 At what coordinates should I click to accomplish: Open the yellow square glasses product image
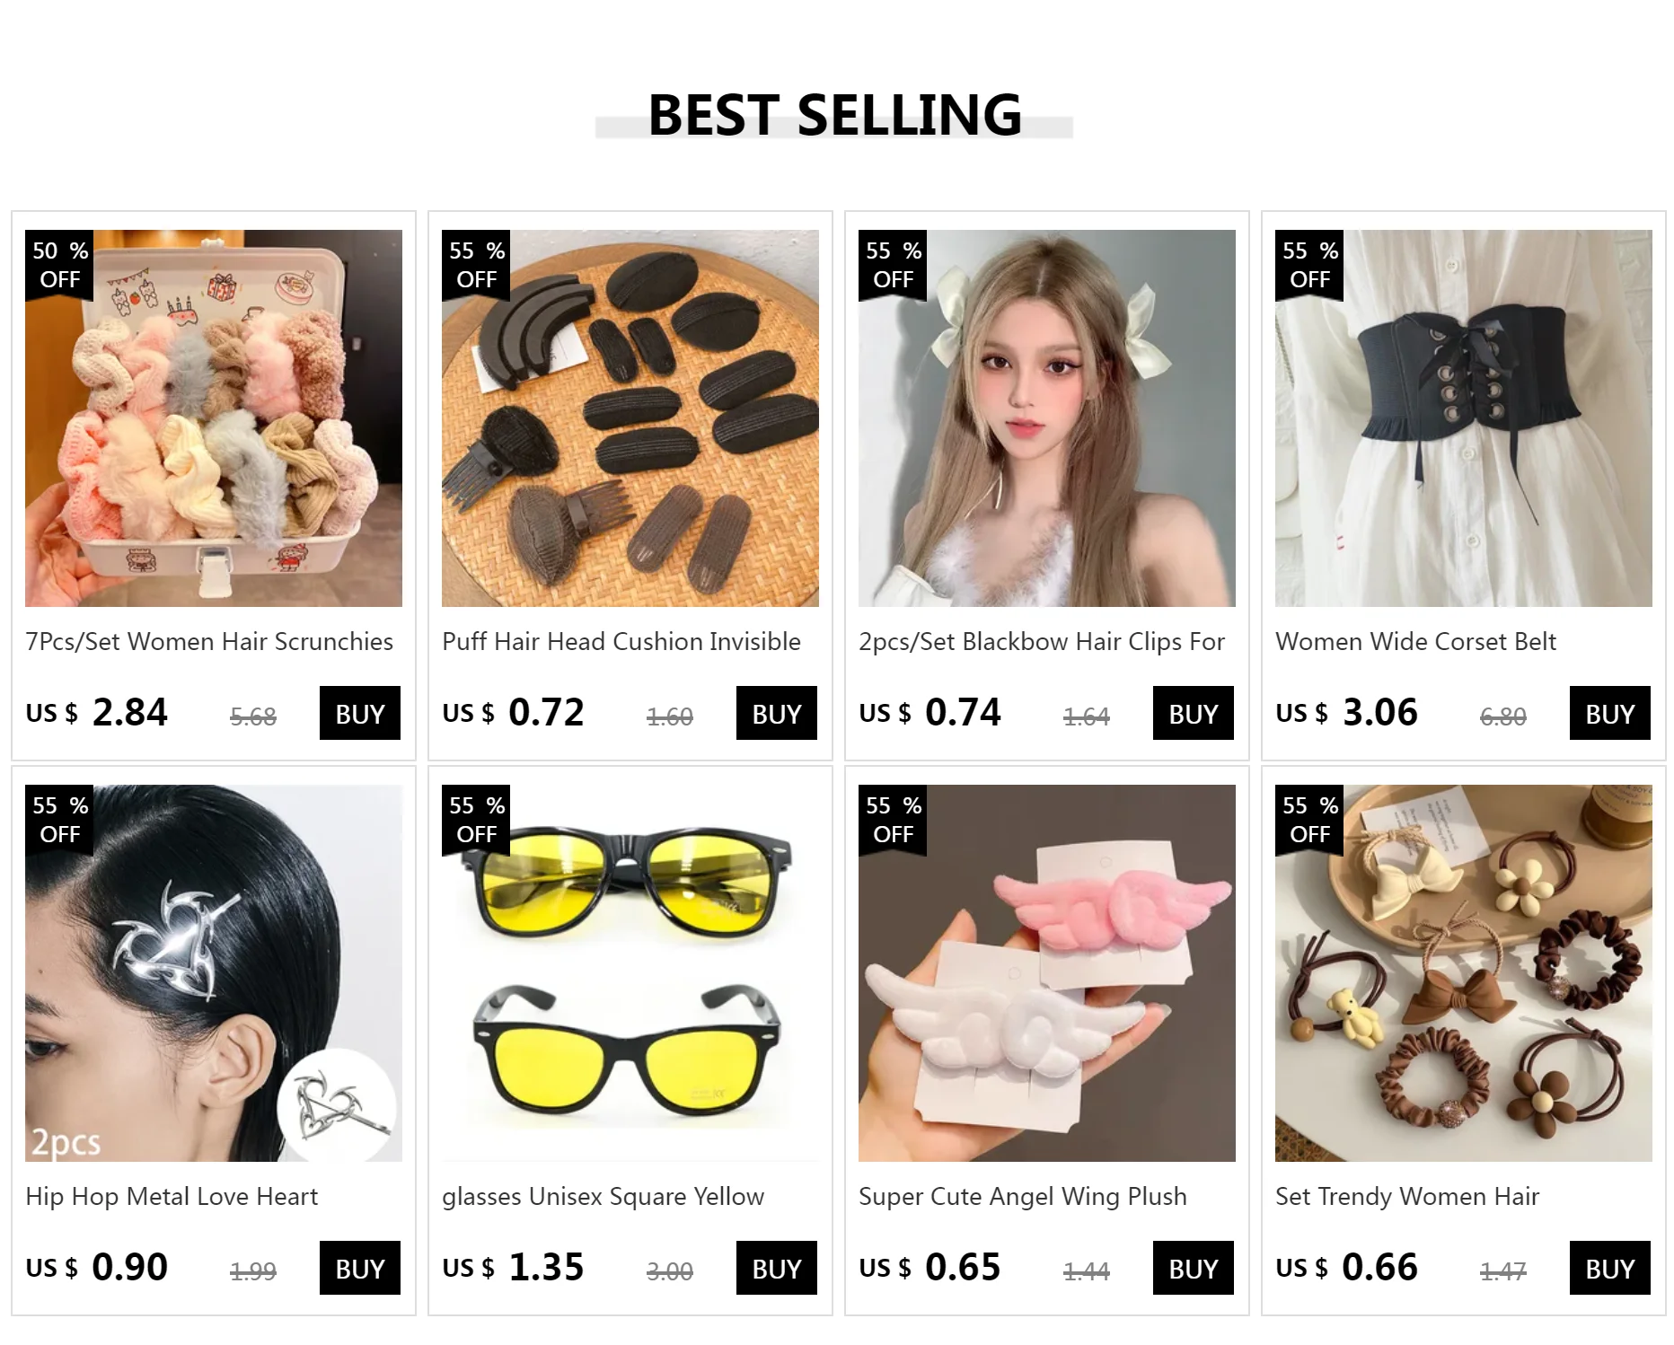coord(630,973)
